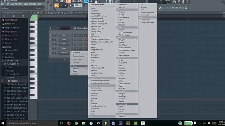Viewport: 225px width, 126px height.
Task: Open File Explorer on the taskbar
Action: [84, 123]
